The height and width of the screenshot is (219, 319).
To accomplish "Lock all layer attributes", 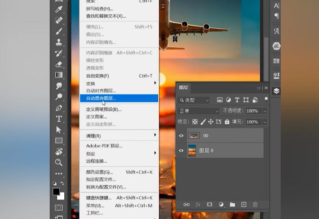I will tap(227, 122).
